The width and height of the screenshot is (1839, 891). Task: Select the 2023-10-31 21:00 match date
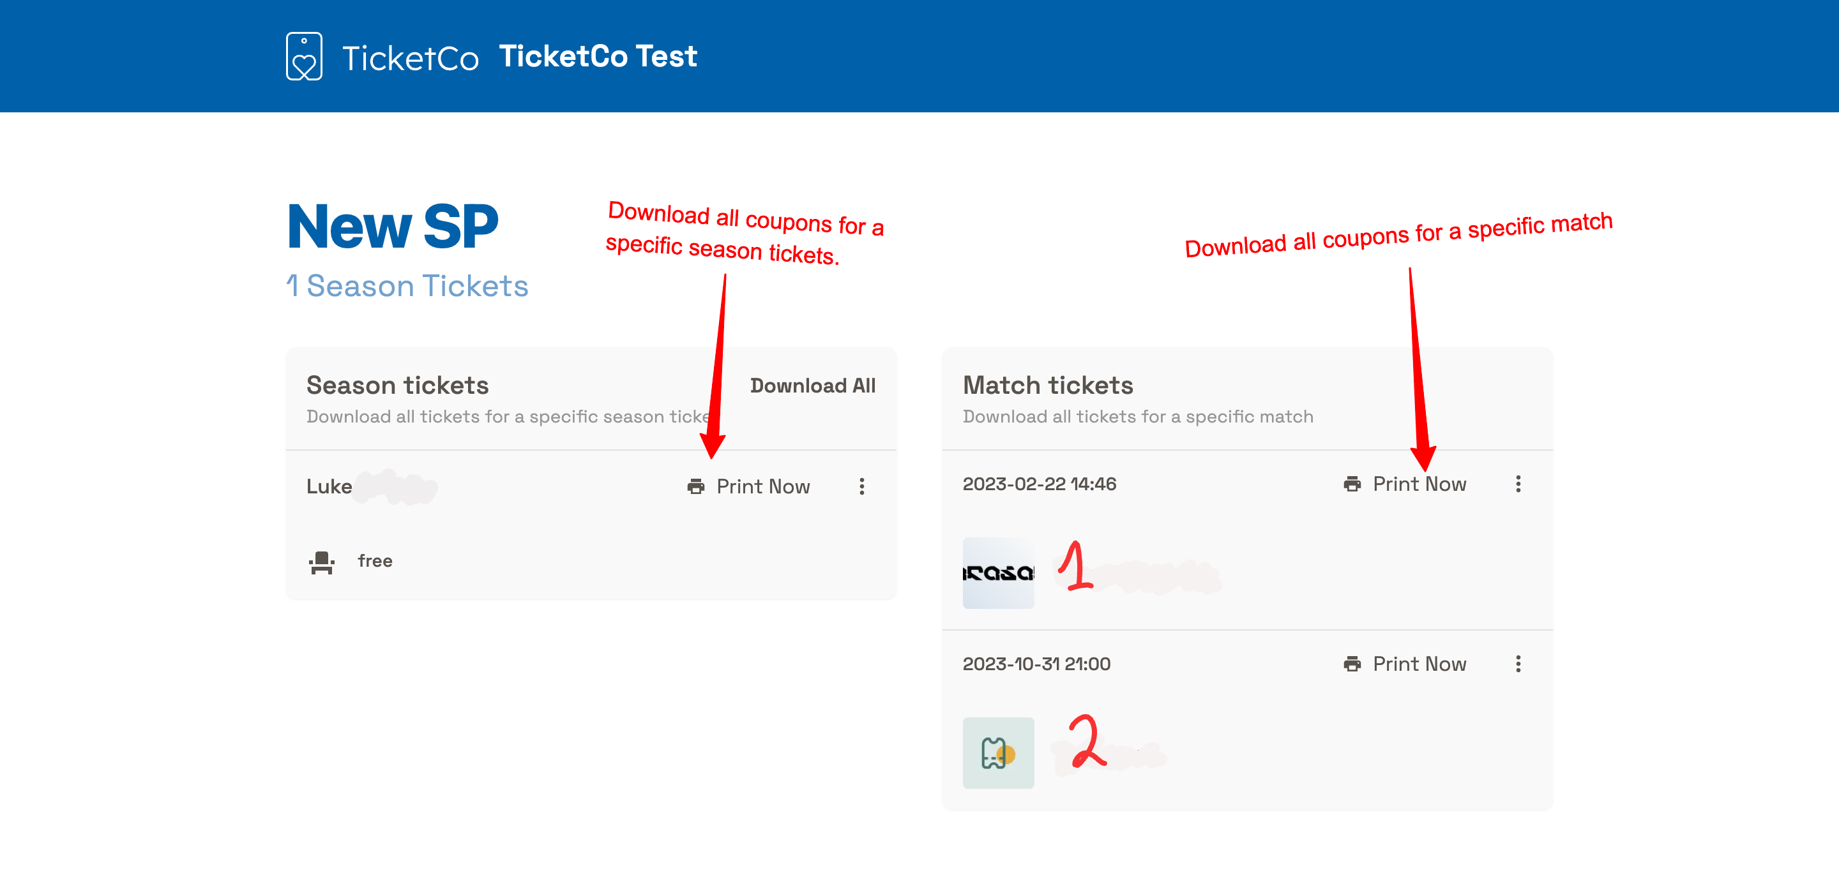click(x=1036, y=664)
